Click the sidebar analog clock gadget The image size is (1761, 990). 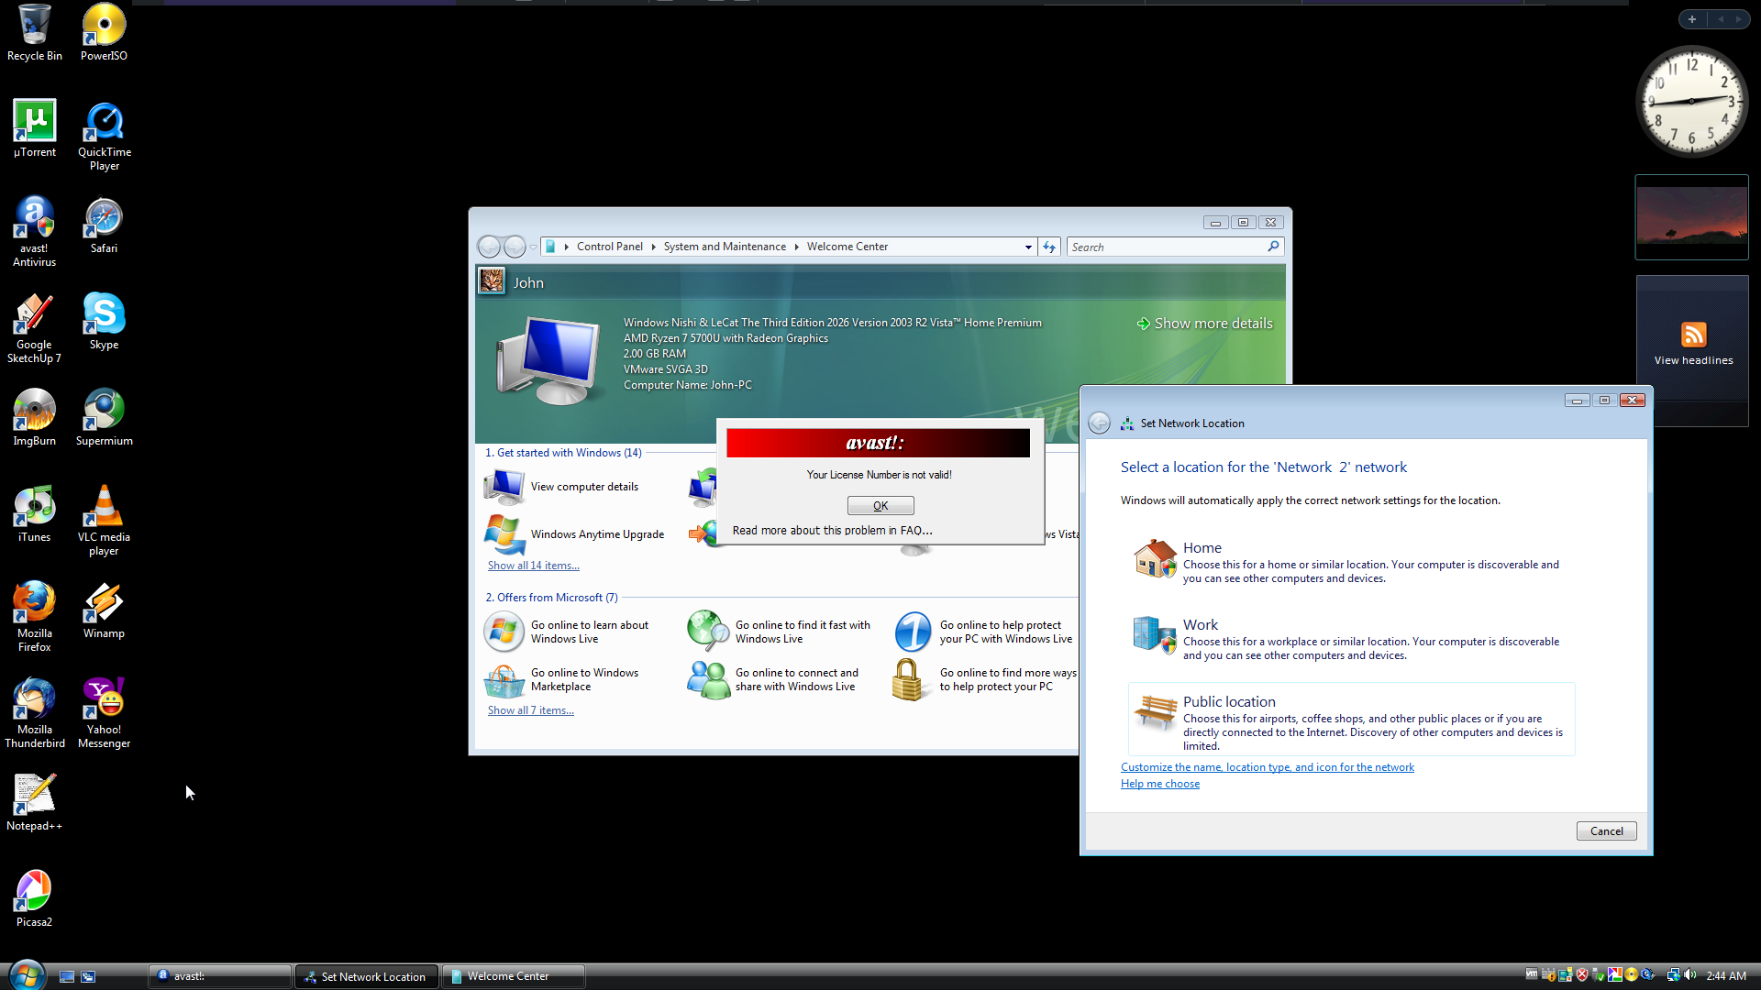[1692, 101]
